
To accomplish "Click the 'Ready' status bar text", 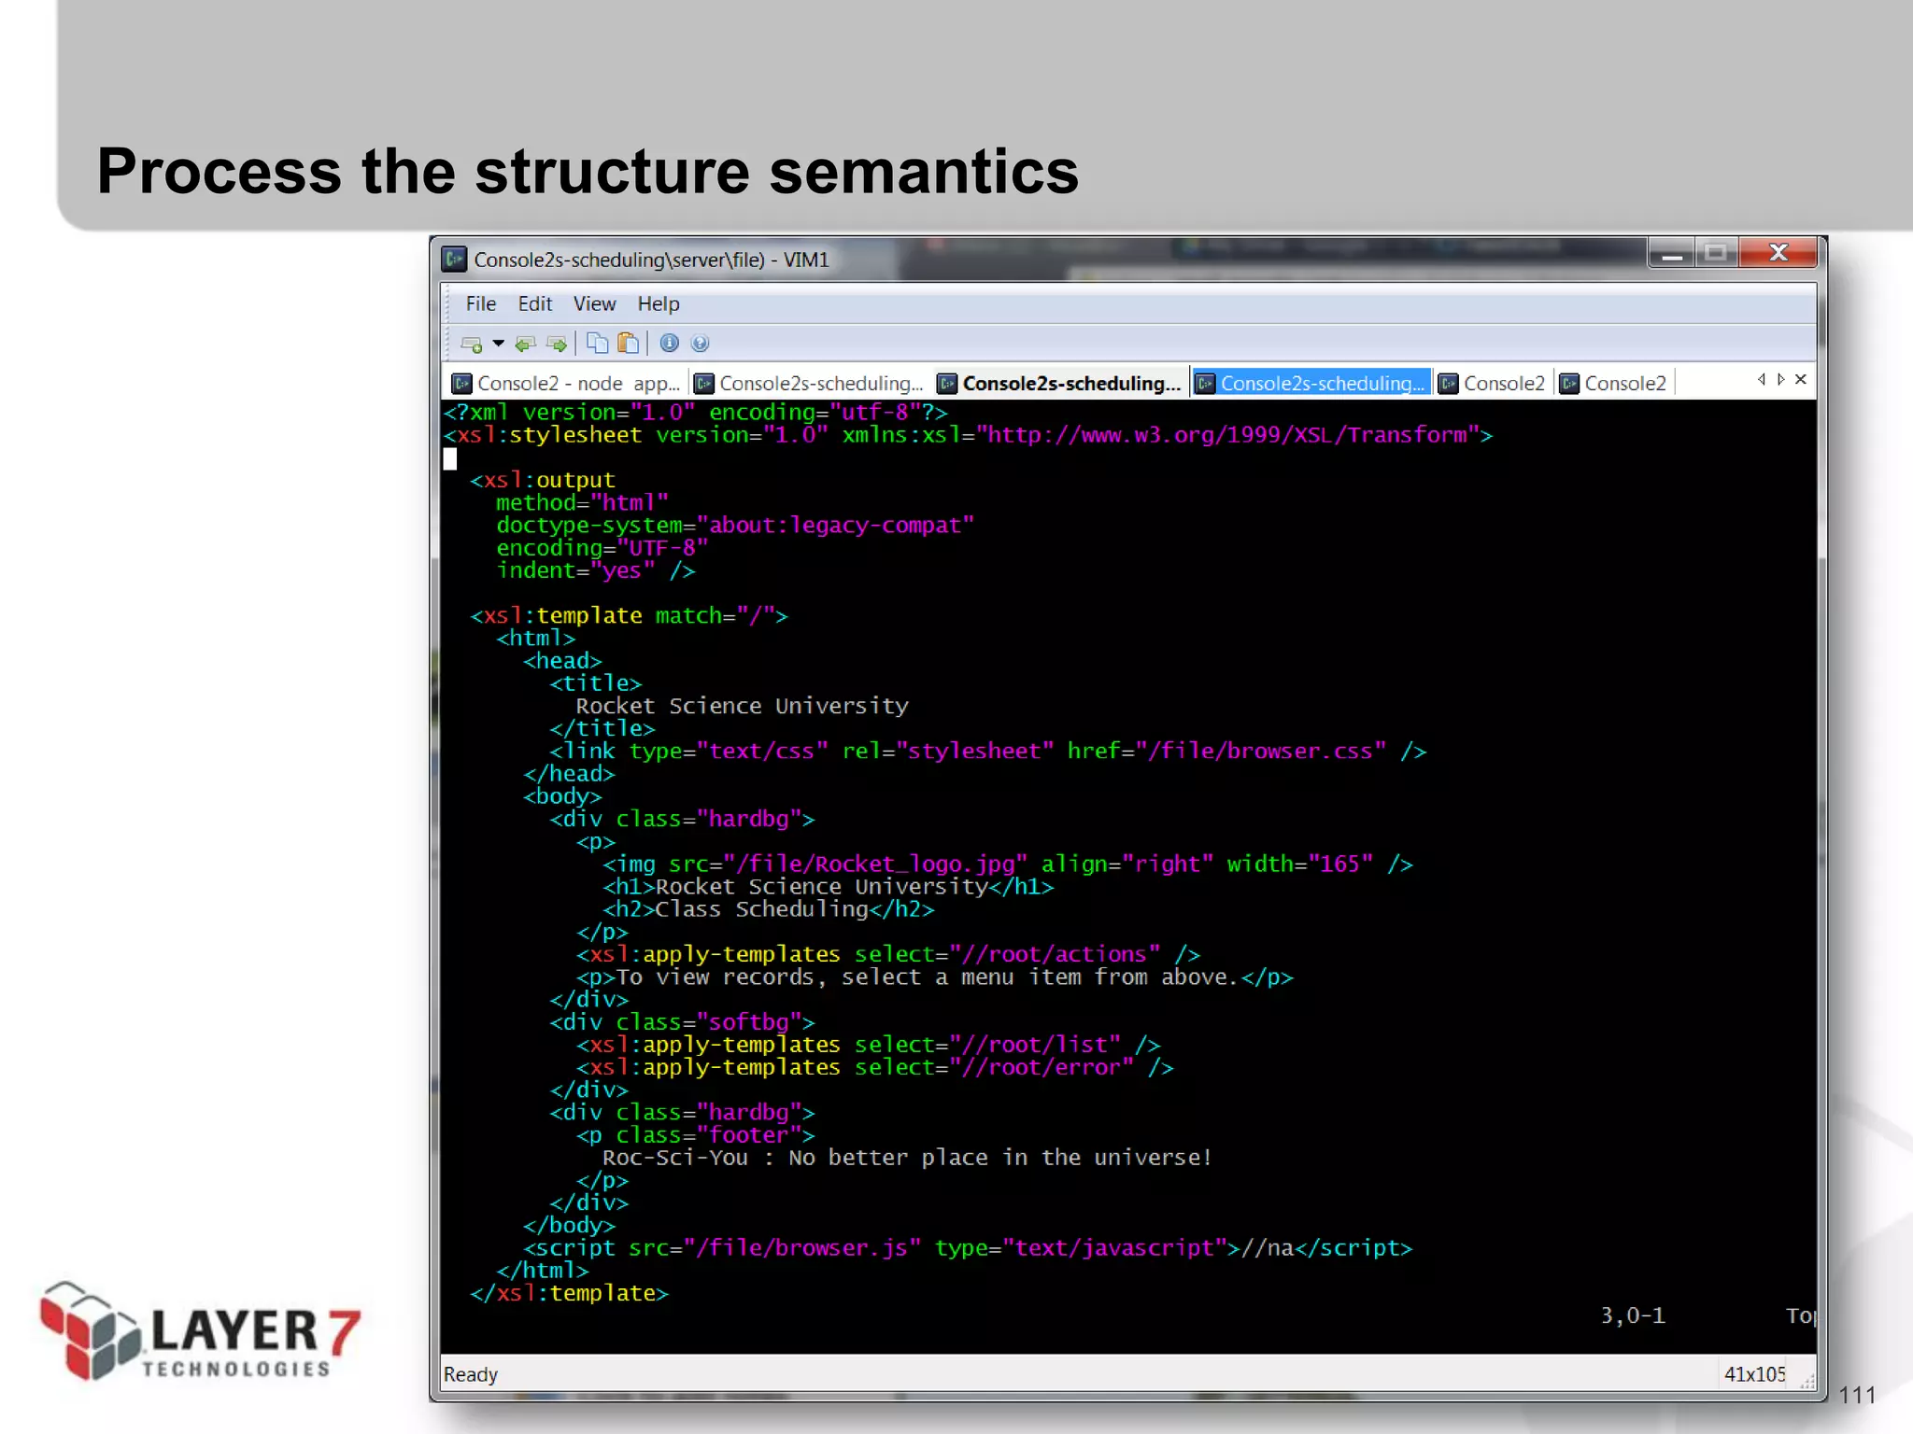I will click(471, 1374).
